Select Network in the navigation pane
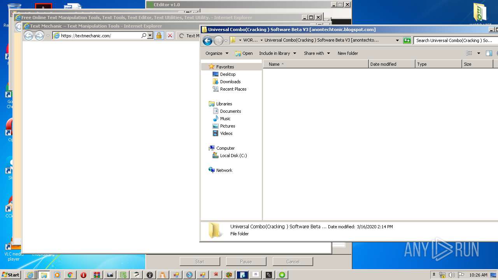This screenshot has width=498, height=280. (x=224, y=170)
